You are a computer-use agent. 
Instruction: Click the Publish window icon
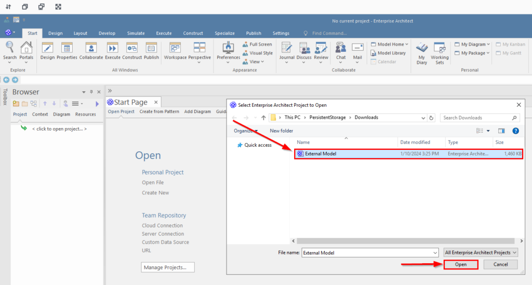151,51
